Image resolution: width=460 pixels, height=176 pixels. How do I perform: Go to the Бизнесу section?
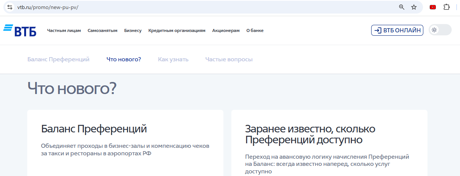[133, 30]
